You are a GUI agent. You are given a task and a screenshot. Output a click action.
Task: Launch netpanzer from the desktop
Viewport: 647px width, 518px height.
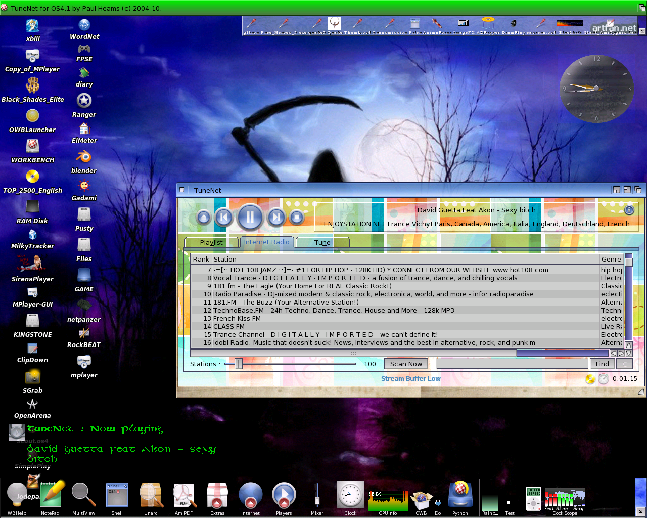(84, 310)
